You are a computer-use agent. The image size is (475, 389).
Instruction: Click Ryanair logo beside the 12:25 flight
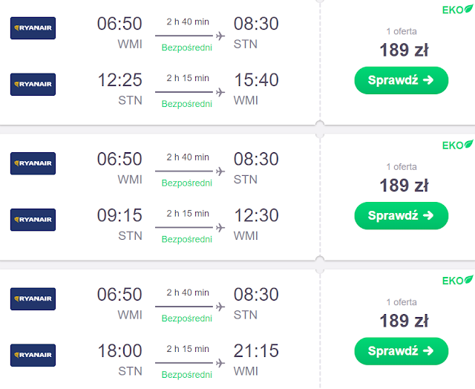(x=33, y=84)
